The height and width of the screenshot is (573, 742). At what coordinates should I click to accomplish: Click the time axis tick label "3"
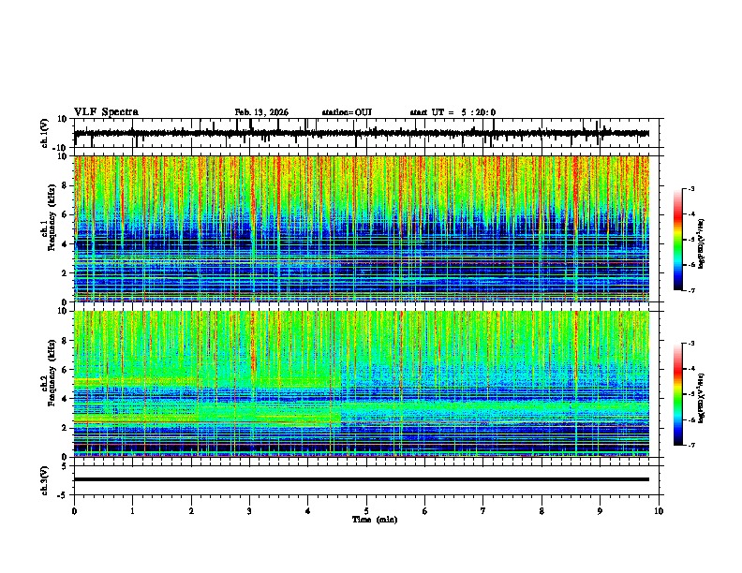[x=249, y=511]
